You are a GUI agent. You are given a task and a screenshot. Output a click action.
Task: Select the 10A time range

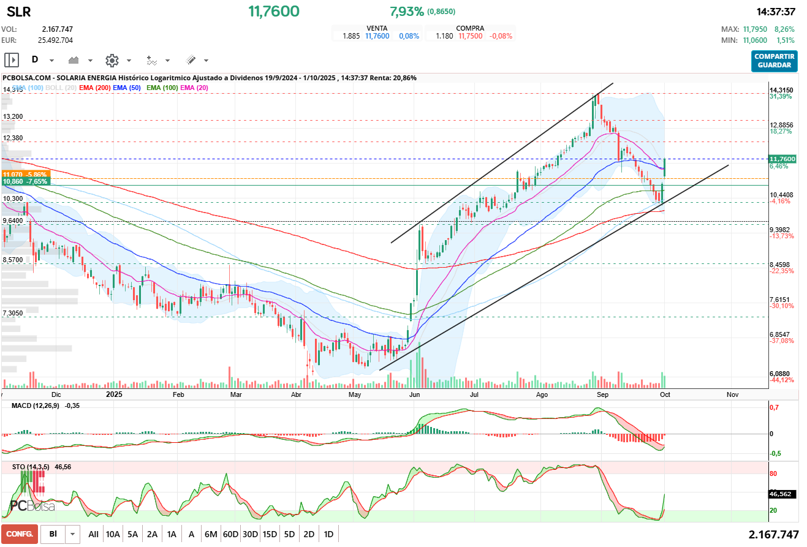(x=113, y=534)
